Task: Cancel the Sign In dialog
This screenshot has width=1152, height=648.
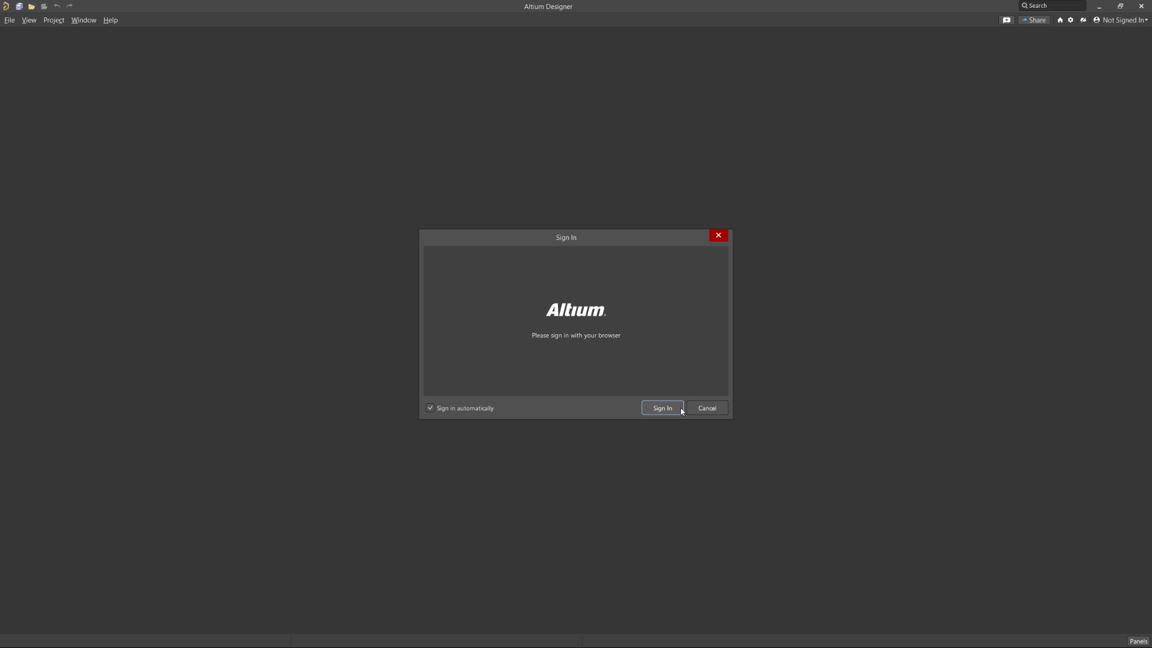Action: [x=707, y=407]
